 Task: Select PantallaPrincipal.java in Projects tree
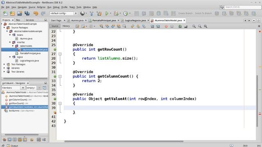pyautogui.click(x=30, y=53)
